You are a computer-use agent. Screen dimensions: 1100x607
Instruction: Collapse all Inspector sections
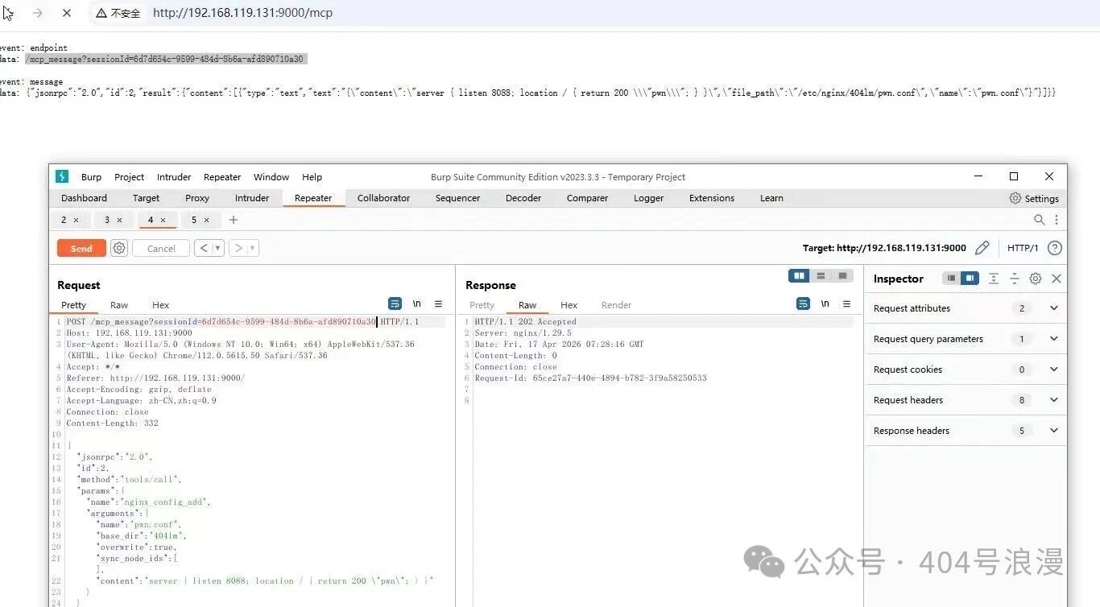point(1015,279)
